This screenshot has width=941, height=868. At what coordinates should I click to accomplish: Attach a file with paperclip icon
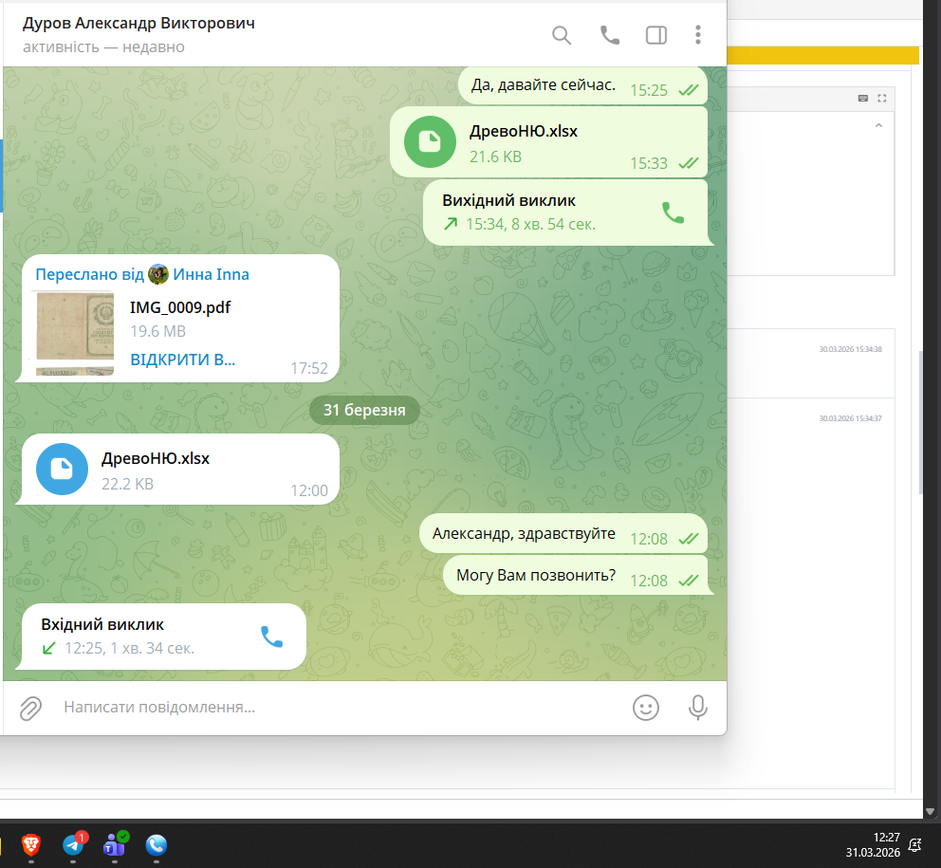click(x=30, y=708)
